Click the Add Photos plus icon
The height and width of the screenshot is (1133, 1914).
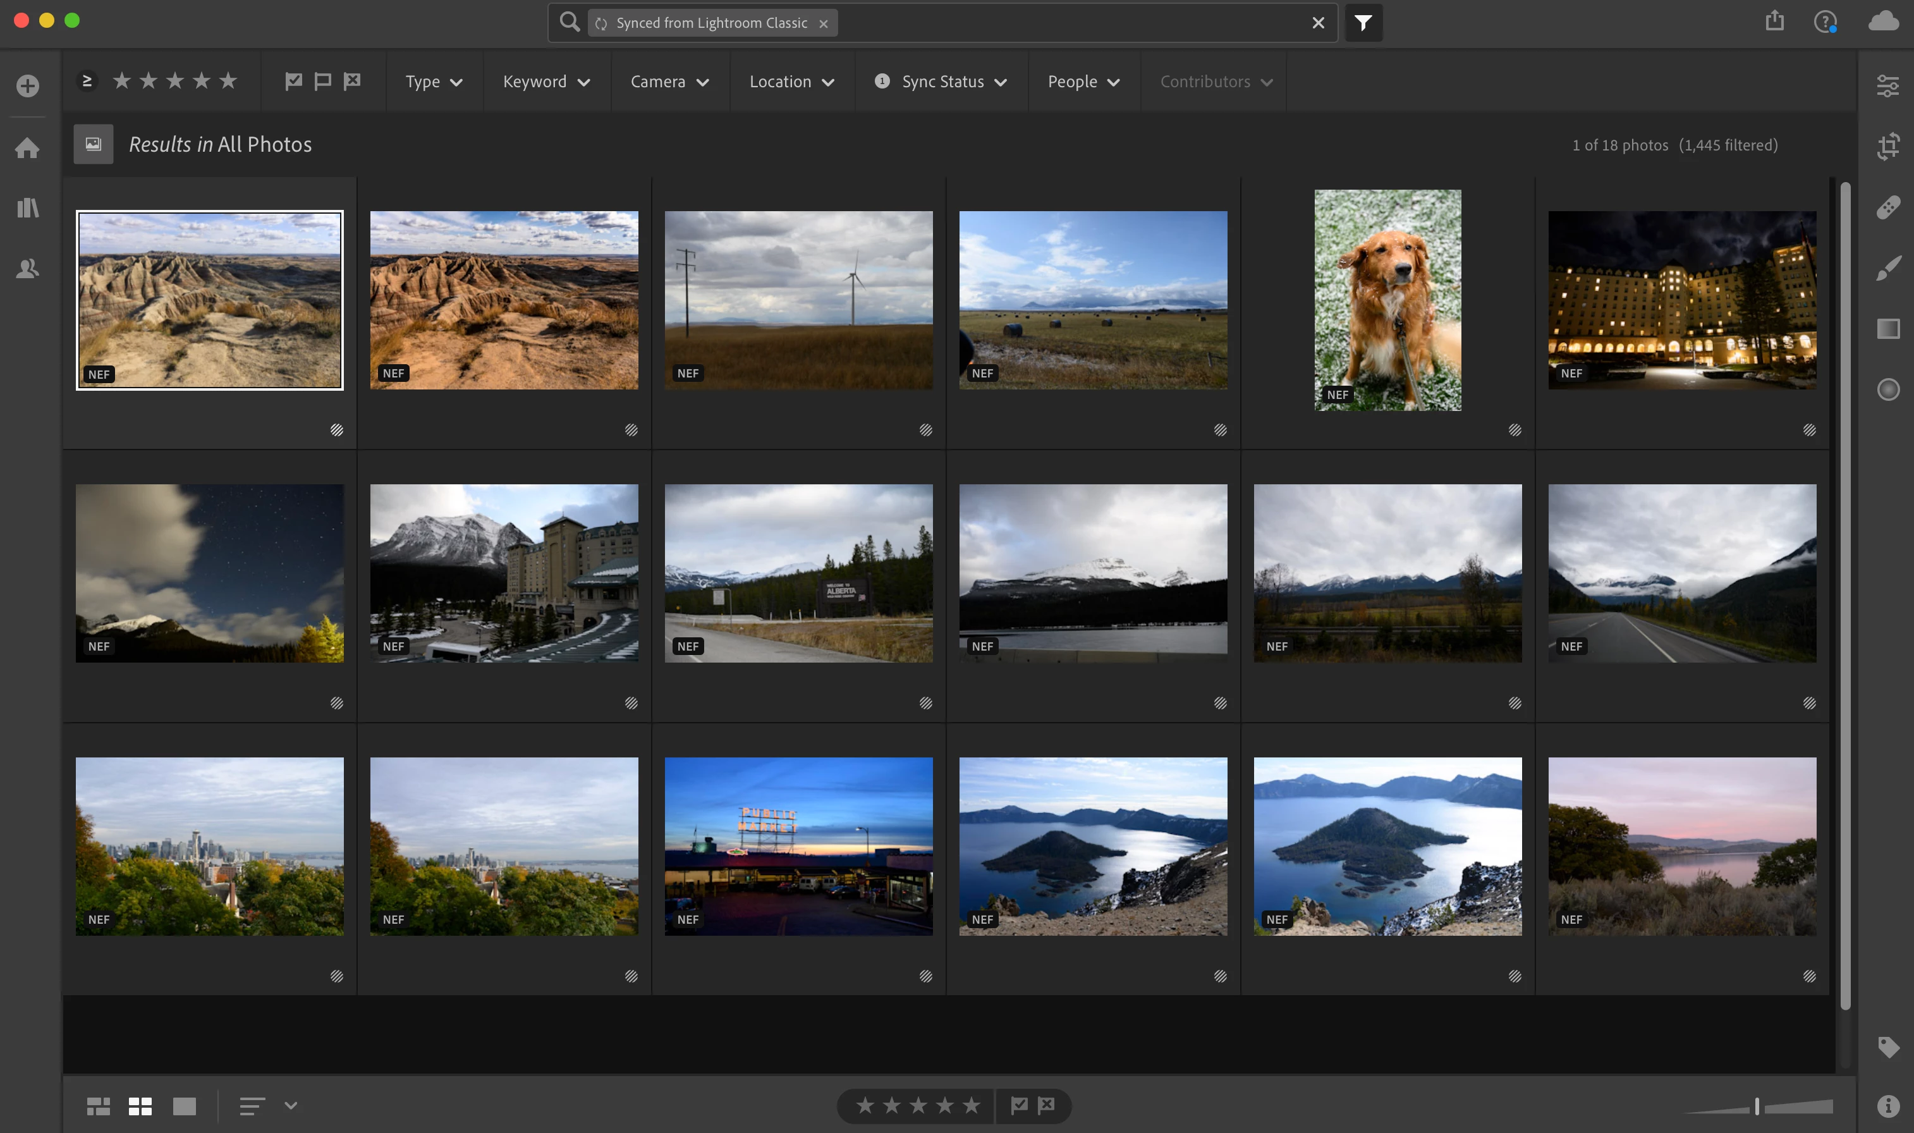point(27,85)
